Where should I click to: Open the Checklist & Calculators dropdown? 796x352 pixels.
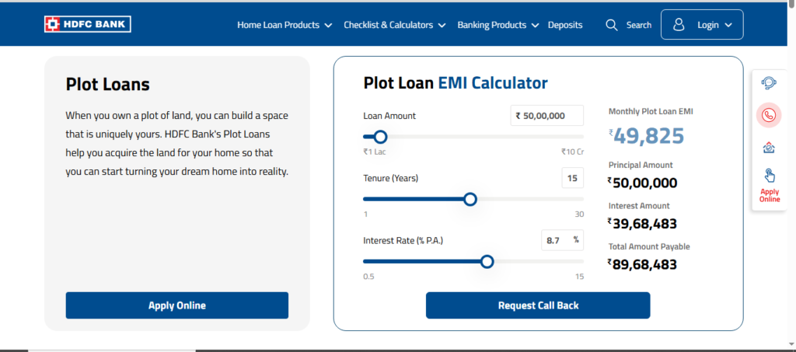coord(394,25)
